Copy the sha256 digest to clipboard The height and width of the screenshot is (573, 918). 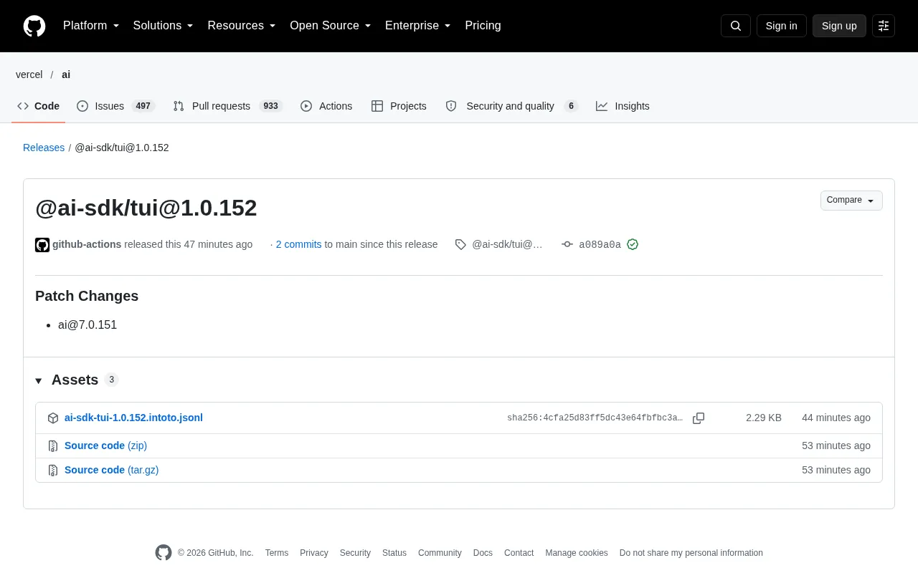tap(699, 418)
